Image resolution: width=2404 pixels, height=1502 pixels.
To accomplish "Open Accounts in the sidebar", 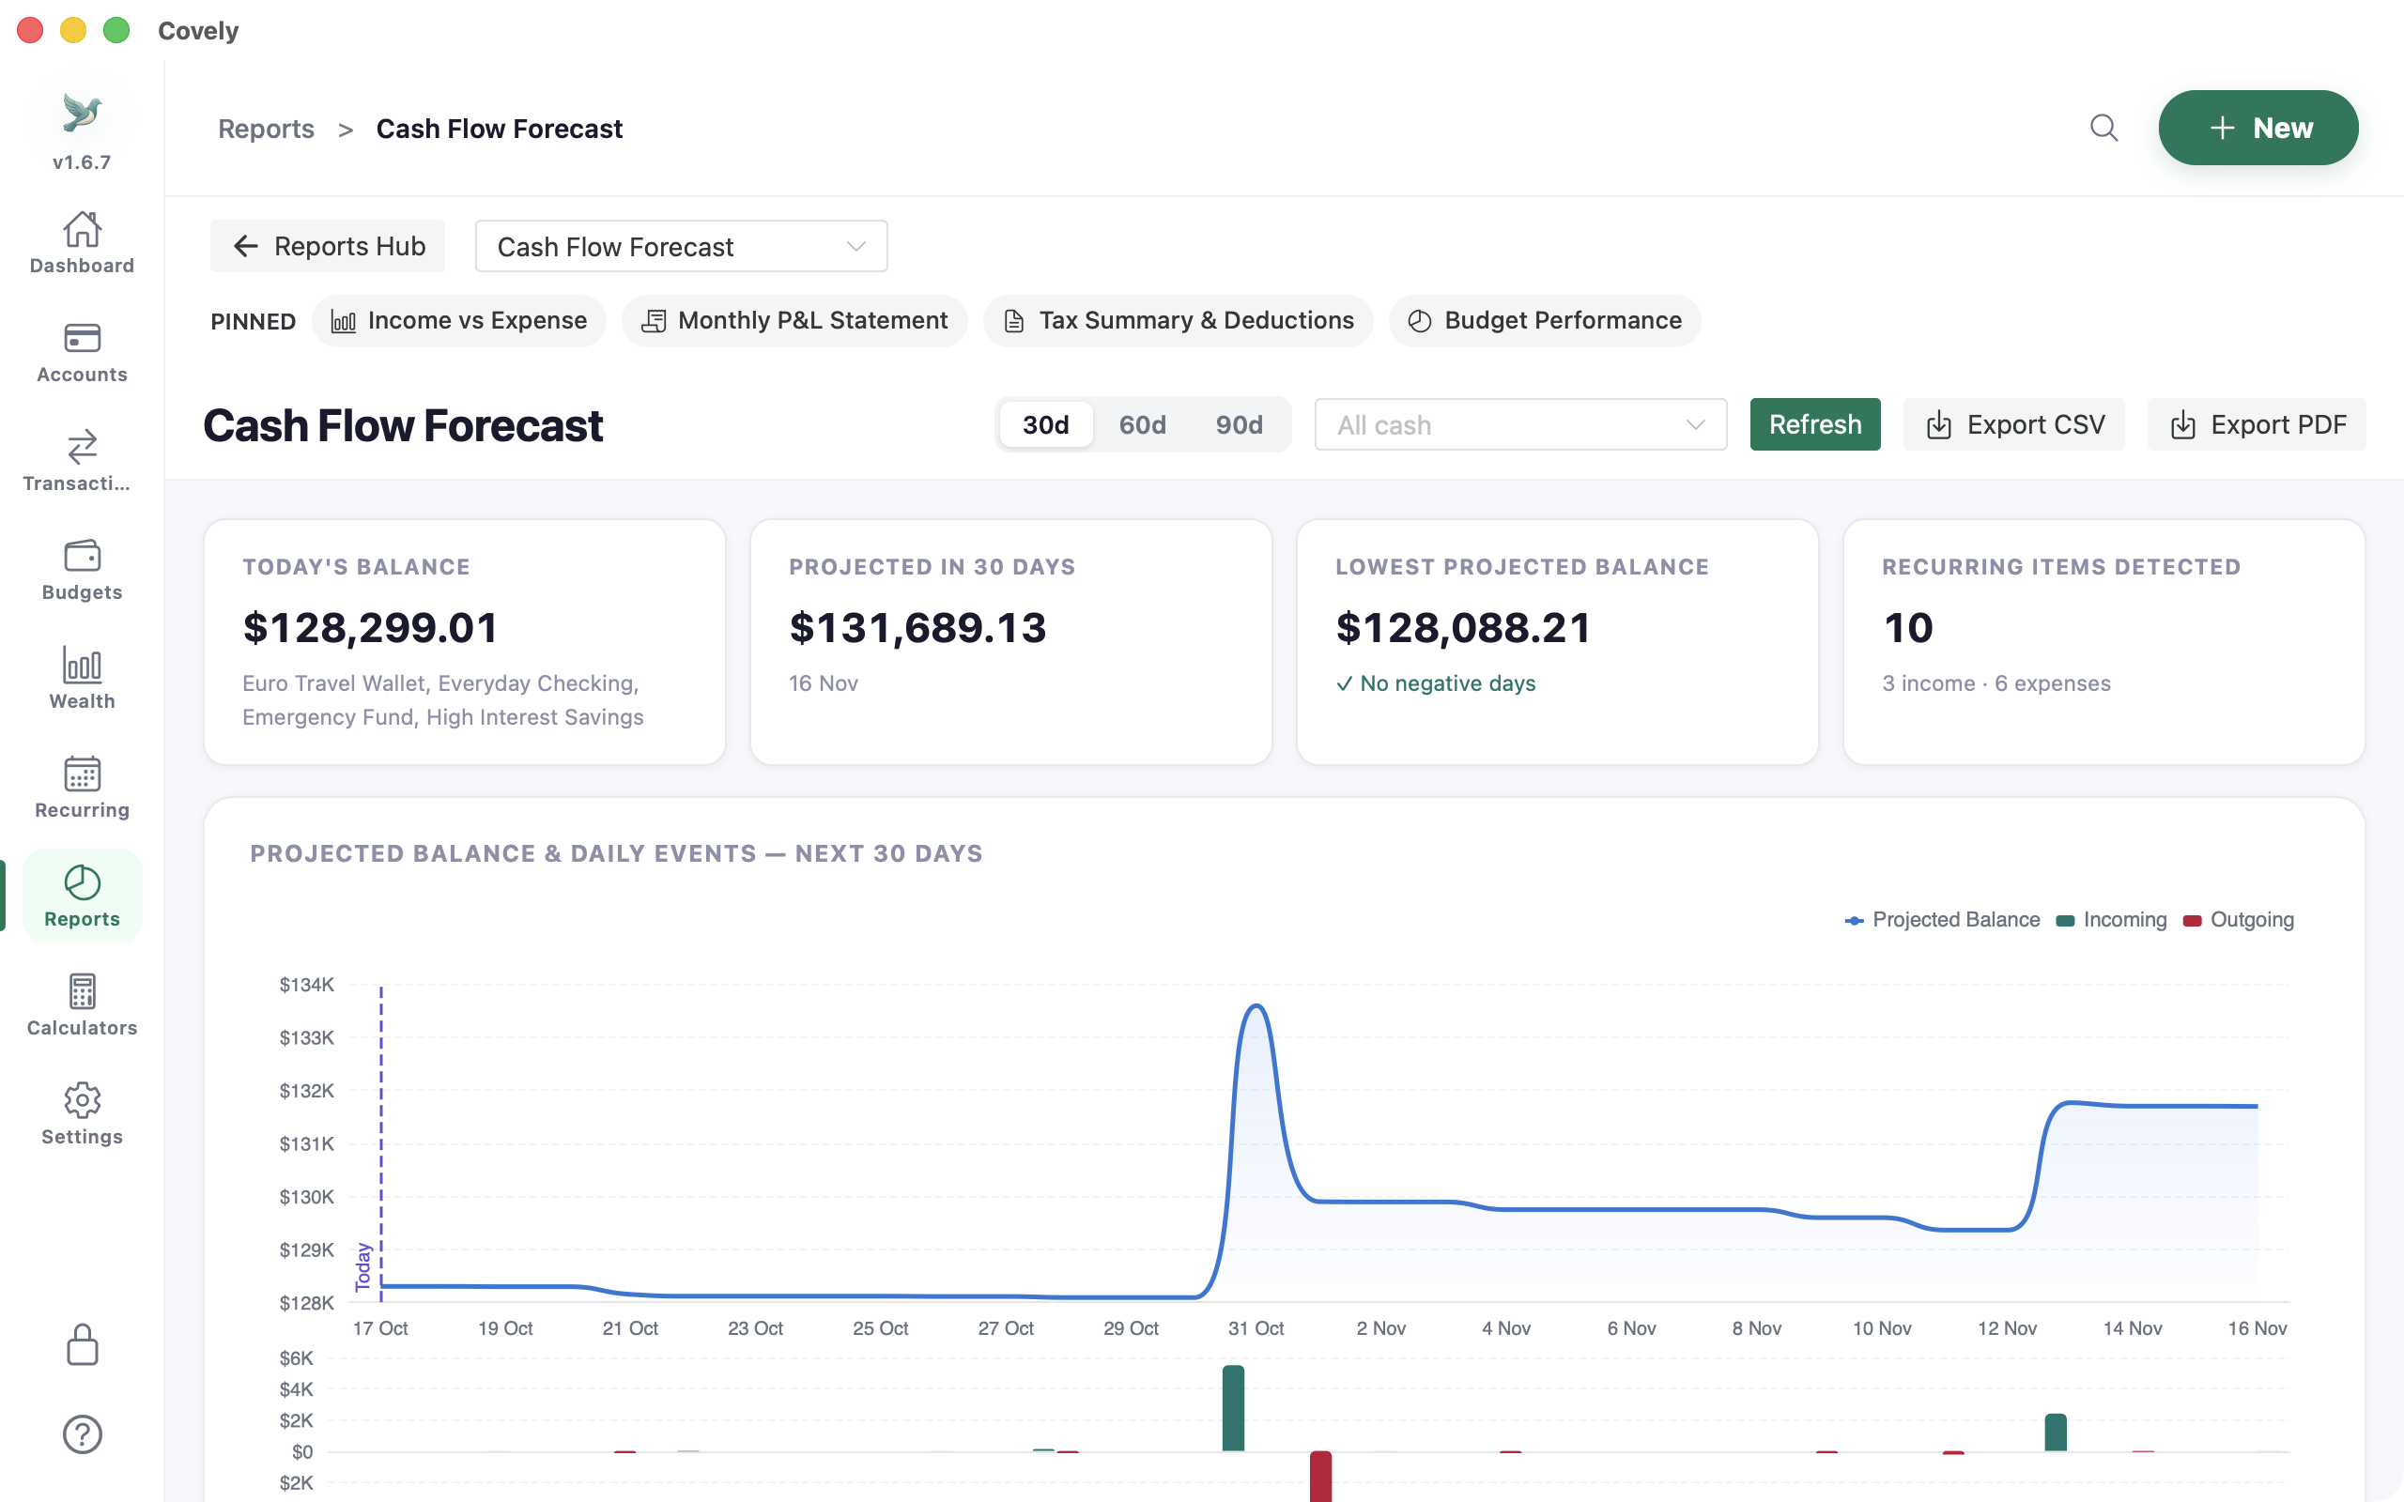I will tap(82, 352).
